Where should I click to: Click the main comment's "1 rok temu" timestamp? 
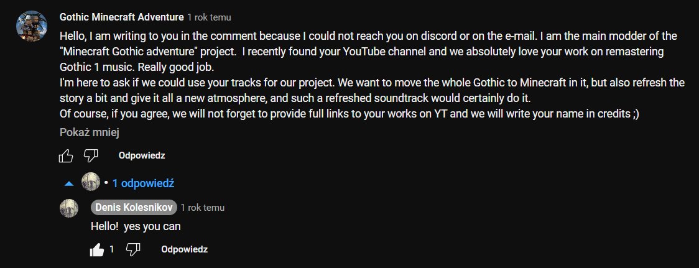(x=209, y=17)
